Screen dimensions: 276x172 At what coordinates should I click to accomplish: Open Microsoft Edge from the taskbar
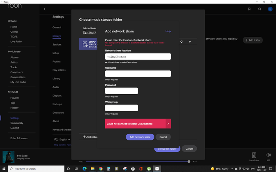[84, 169]
